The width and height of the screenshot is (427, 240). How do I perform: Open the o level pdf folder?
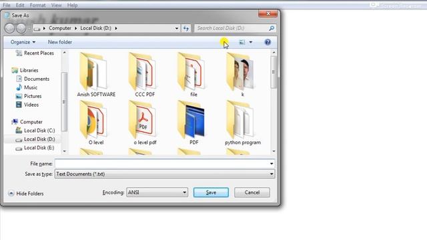[145, 123]
